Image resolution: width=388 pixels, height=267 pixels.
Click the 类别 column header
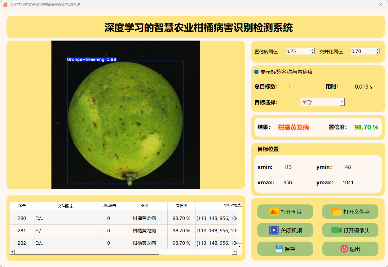click(x=144, y=206)
